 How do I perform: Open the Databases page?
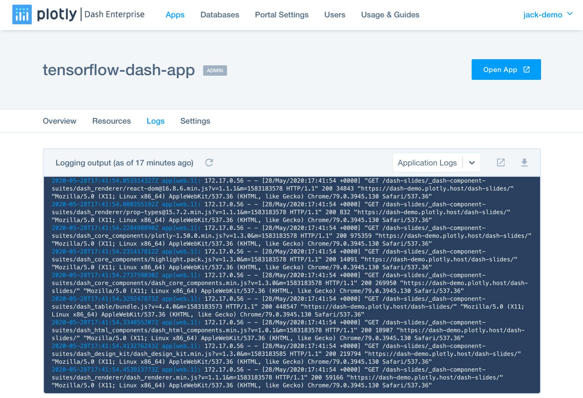click(x=220, y=15)
